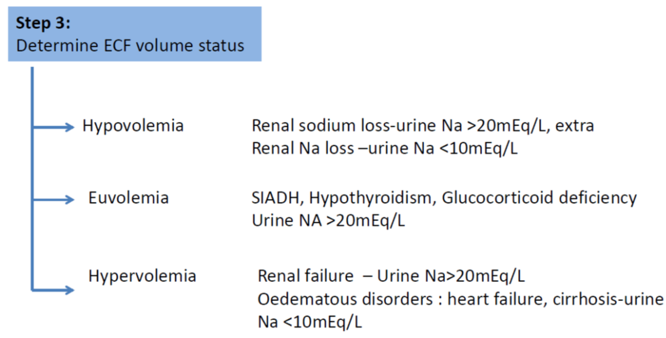Select the "Urine NA >20mEq/L" line under Euvolemia

329,220
